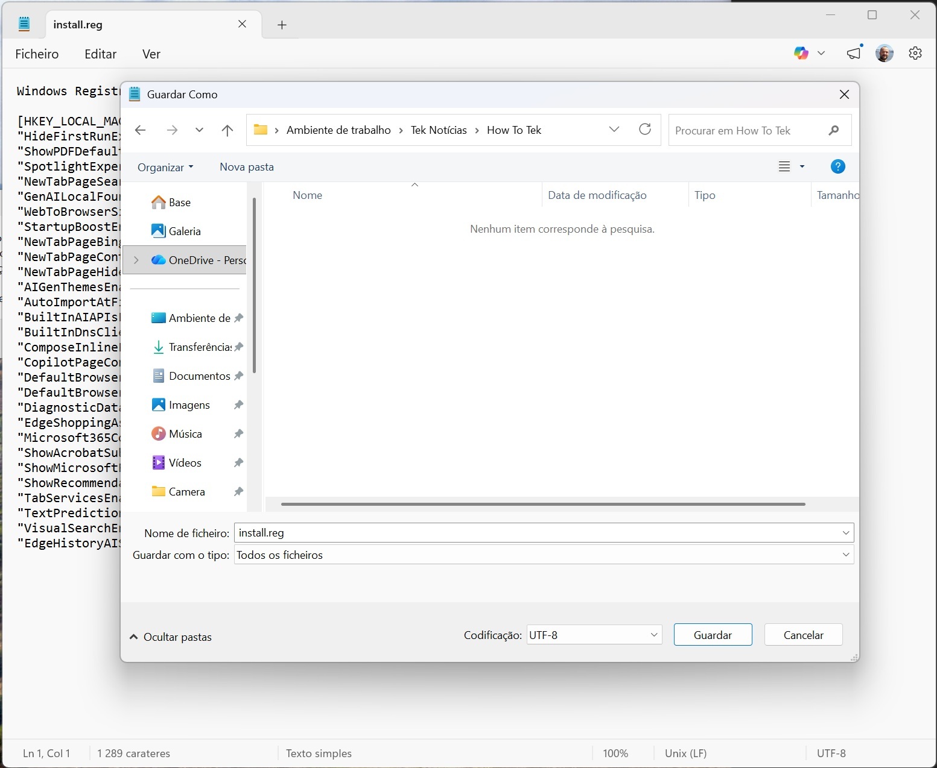The height and width of the screenshot is (768, 937).
Task: Click the back navigation arrow
Action: pyautogui.click(x=141, y=130)
